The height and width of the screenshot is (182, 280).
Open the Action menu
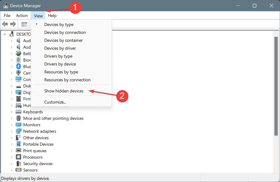[22, 16]
